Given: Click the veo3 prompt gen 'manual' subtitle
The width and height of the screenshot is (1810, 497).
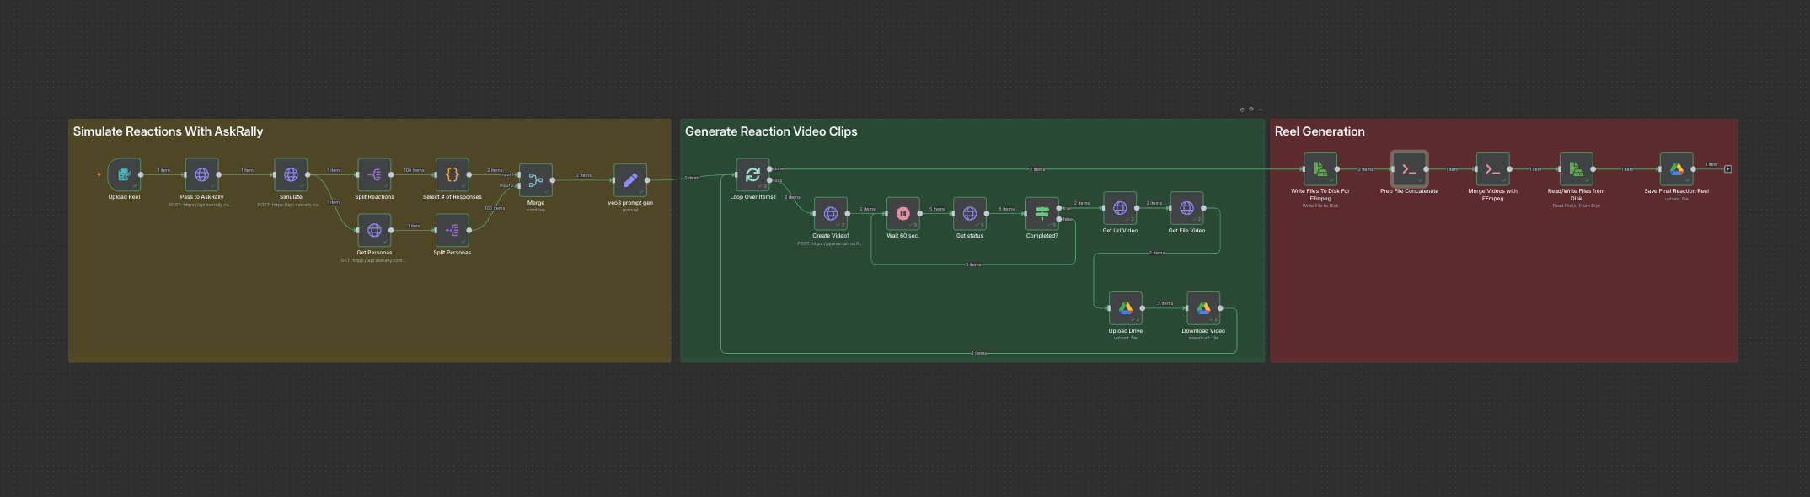Looking at the screenshot, I should [630, 210].
